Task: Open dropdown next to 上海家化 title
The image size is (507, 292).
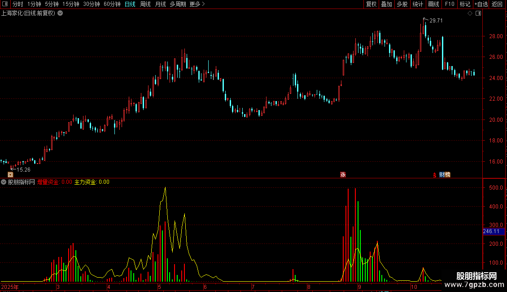Action: coord(60,13)
